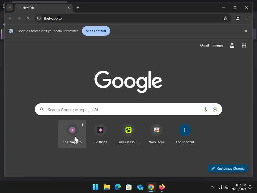Click the Google logo

pyautogui.click(x=128, y=82)
